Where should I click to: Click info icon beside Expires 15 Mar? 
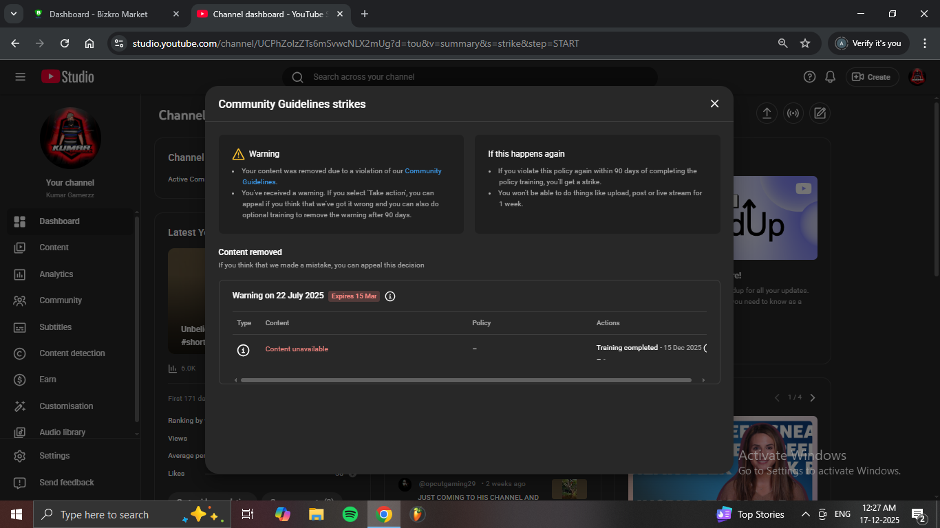click(x=390, y=296)
